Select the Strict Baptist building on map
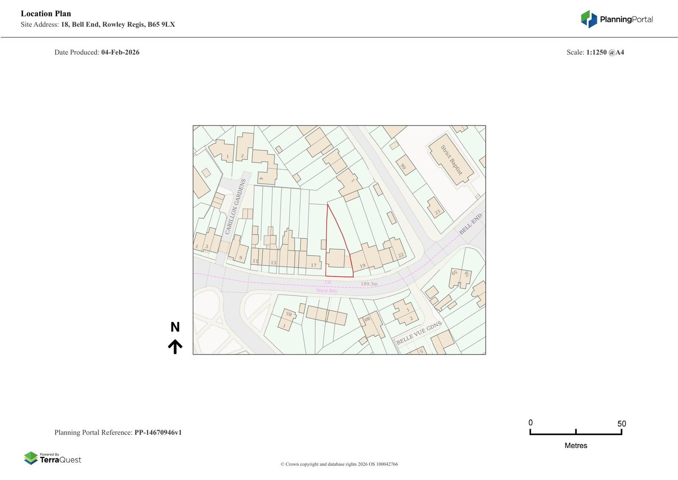The image size is (678, 480). tap(451, 159)
